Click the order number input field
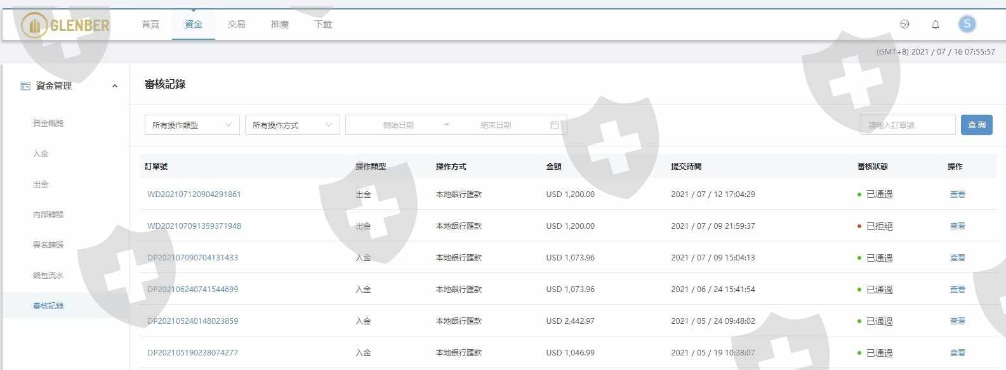 pyautogui.click(x=908, y=125)
